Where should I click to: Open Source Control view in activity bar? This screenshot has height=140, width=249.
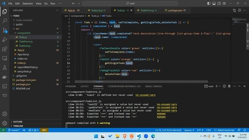[x=5, y=30]
